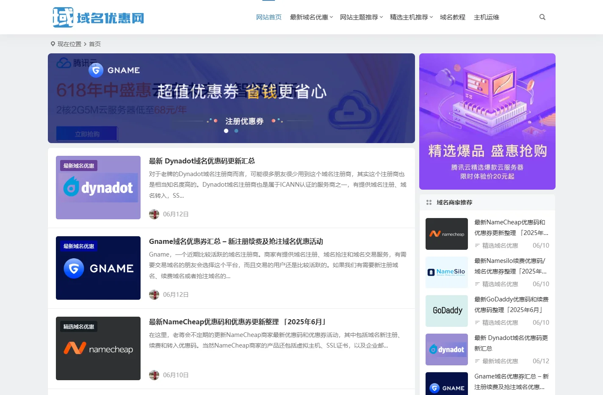Click 最新域名优惠 category under sidebar Dynadot

500,361
